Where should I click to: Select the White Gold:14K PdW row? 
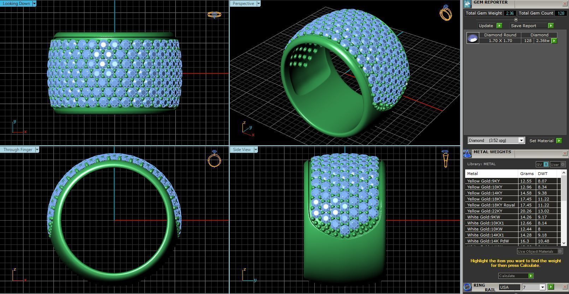[x=513, y=241]
